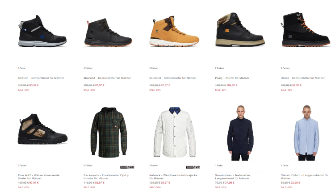Open the Uncas boot with orange laces

click(306, 29)
